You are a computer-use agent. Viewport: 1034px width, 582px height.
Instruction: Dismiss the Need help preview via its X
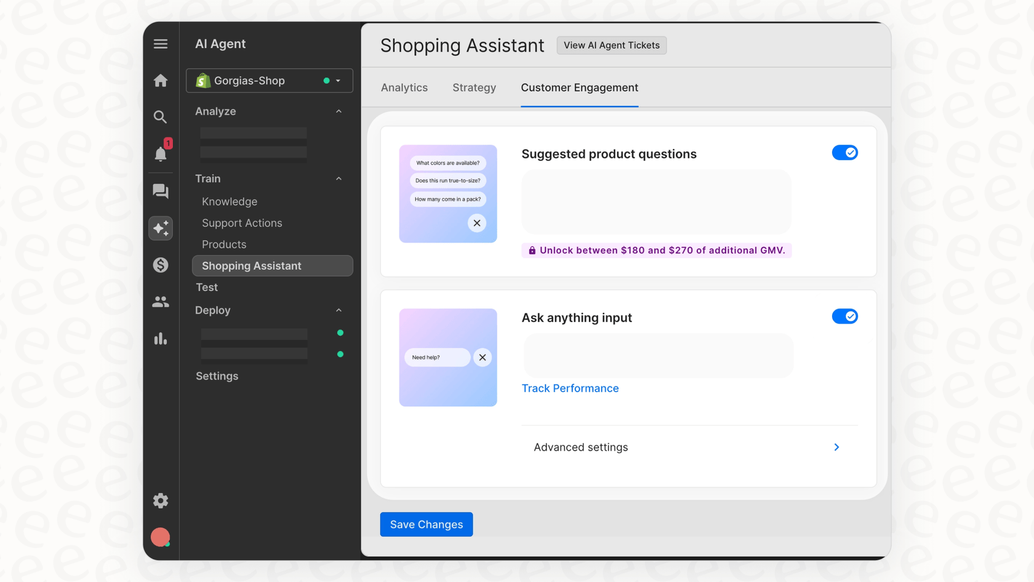pyautogui.click(x=483, y=357)
